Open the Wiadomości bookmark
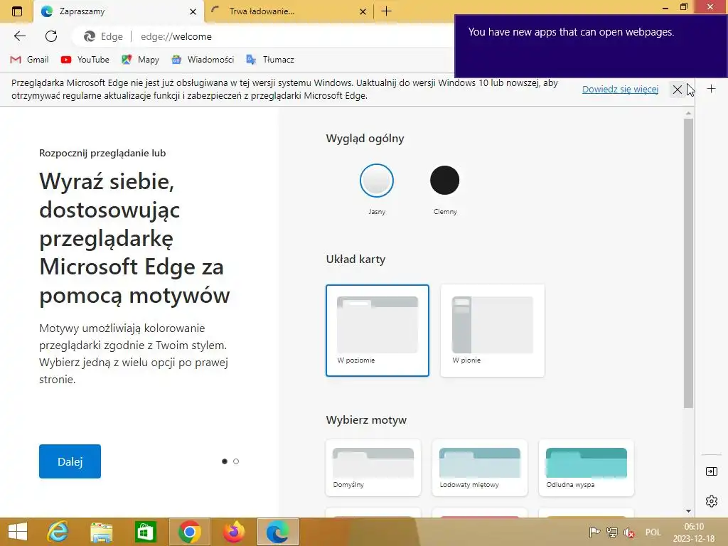This screenshot has width=728, height=546. (x=203, y=60)
